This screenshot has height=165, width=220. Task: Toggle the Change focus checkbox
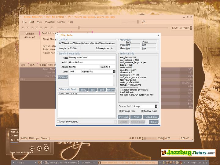120,111
